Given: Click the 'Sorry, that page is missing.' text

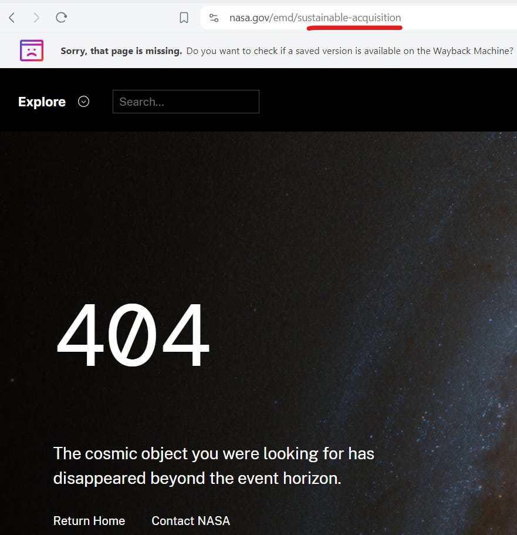Looking at the screenshot, I should click(x=121, y=51).
